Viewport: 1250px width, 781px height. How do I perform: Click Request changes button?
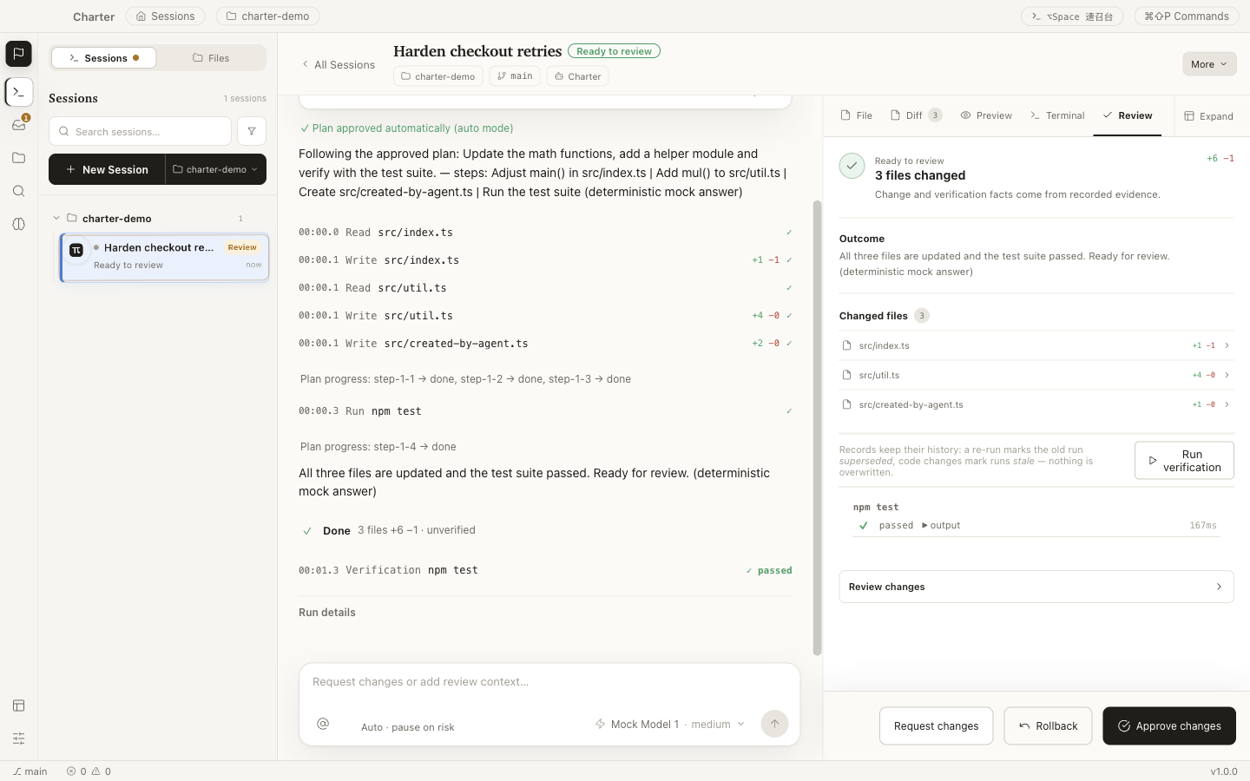tap(936, 725)
